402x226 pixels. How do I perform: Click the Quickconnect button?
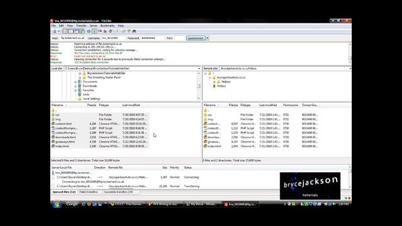[195, 38]
